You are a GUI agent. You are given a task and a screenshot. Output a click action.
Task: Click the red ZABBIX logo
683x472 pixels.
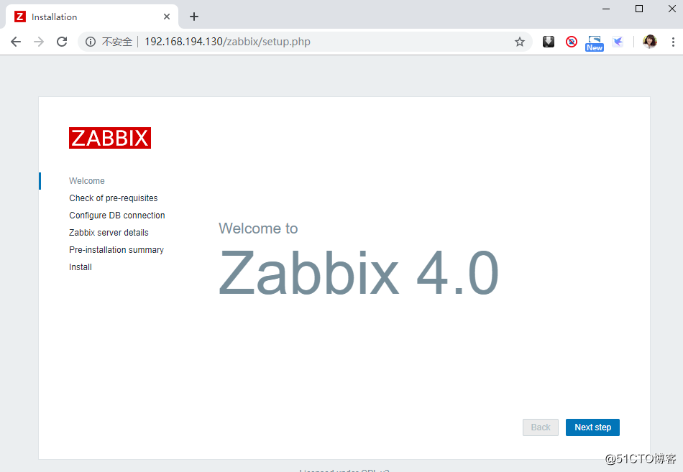pos(110,138)
